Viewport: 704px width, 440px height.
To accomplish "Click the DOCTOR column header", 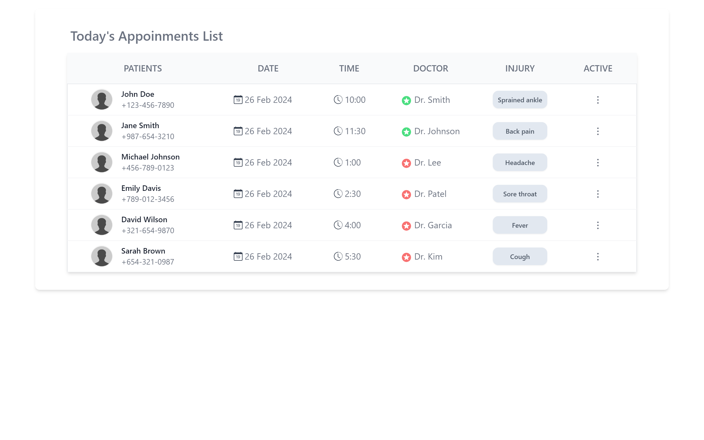I will point(431,68).
